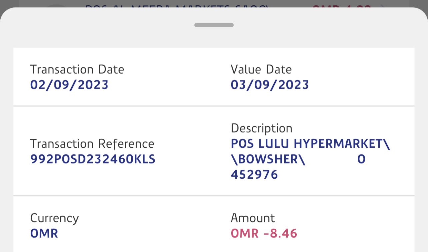Image resolution: width=428 pixels, height=252 pixels.
Task: Click the Amount label
Action: [x=253, y=218]
